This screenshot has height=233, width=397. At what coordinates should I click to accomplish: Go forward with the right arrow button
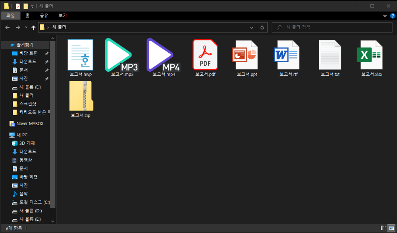[x=18, y=27]
